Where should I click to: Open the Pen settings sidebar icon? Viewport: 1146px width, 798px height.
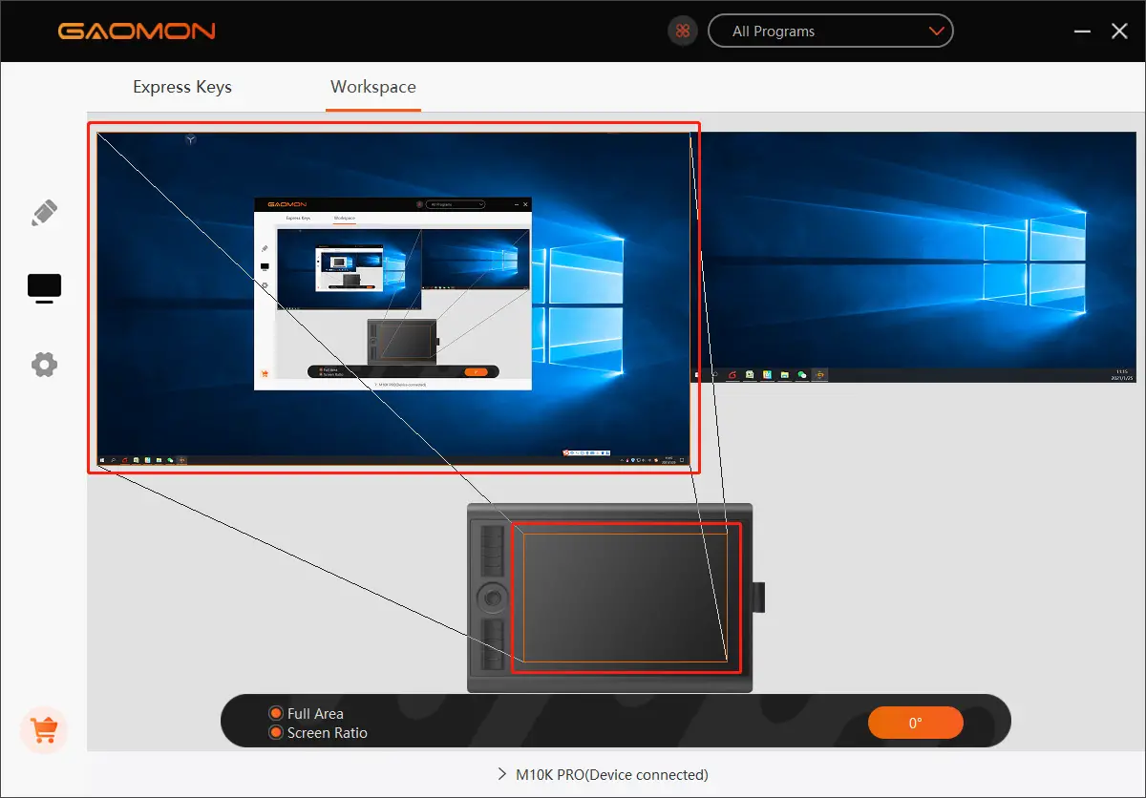pyautogui.click(x=45, y=213)
